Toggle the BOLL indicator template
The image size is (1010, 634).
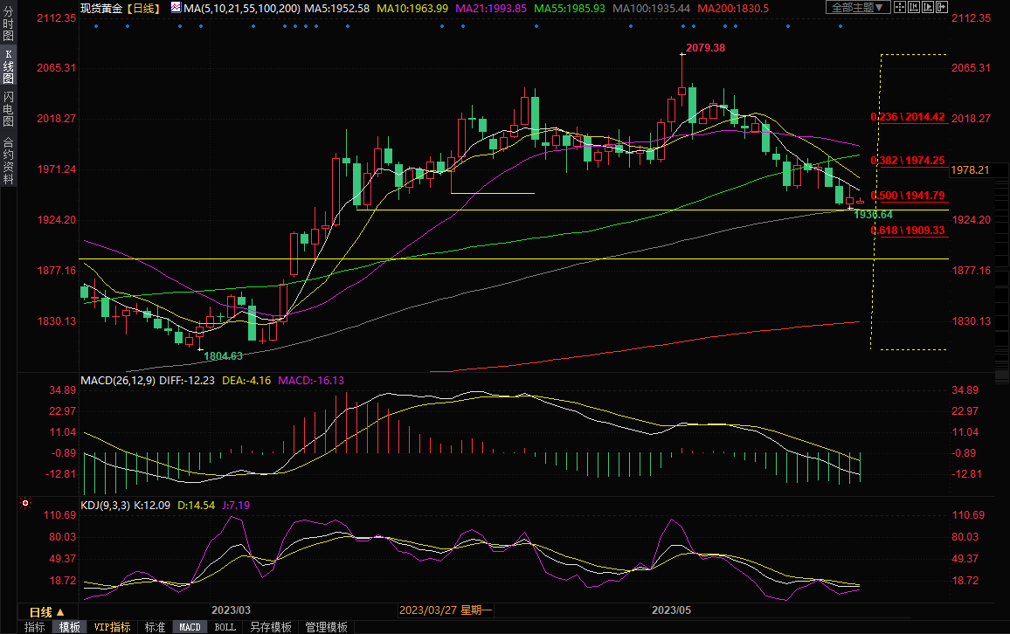(225, 627)
